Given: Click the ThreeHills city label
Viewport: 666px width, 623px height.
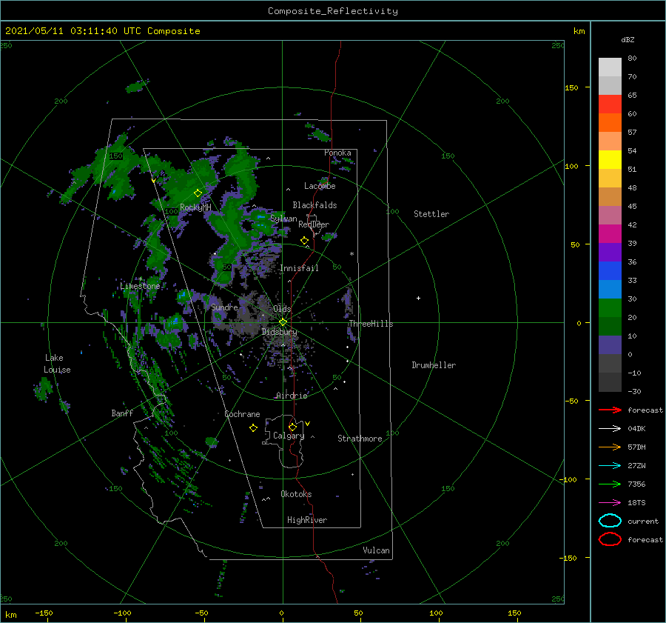Looking at the screenshot, I should 371,324.
